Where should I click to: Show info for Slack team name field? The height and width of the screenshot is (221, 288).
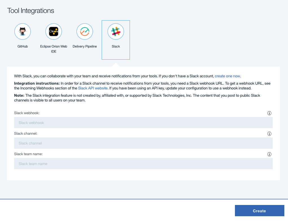(269, 154)
